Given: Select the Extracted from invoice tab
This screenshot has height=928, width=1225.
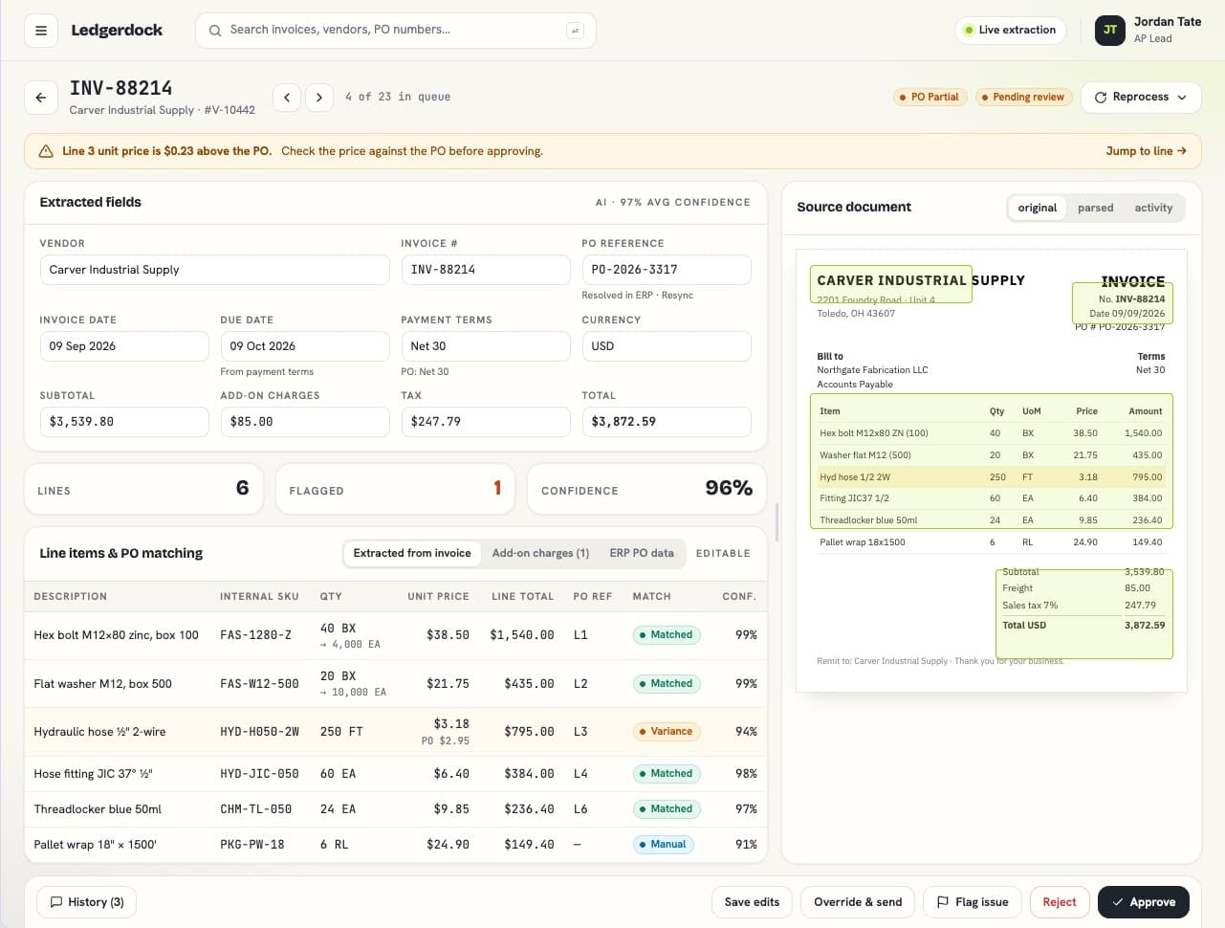Looking at the screenshot, I should coord(412,553).
